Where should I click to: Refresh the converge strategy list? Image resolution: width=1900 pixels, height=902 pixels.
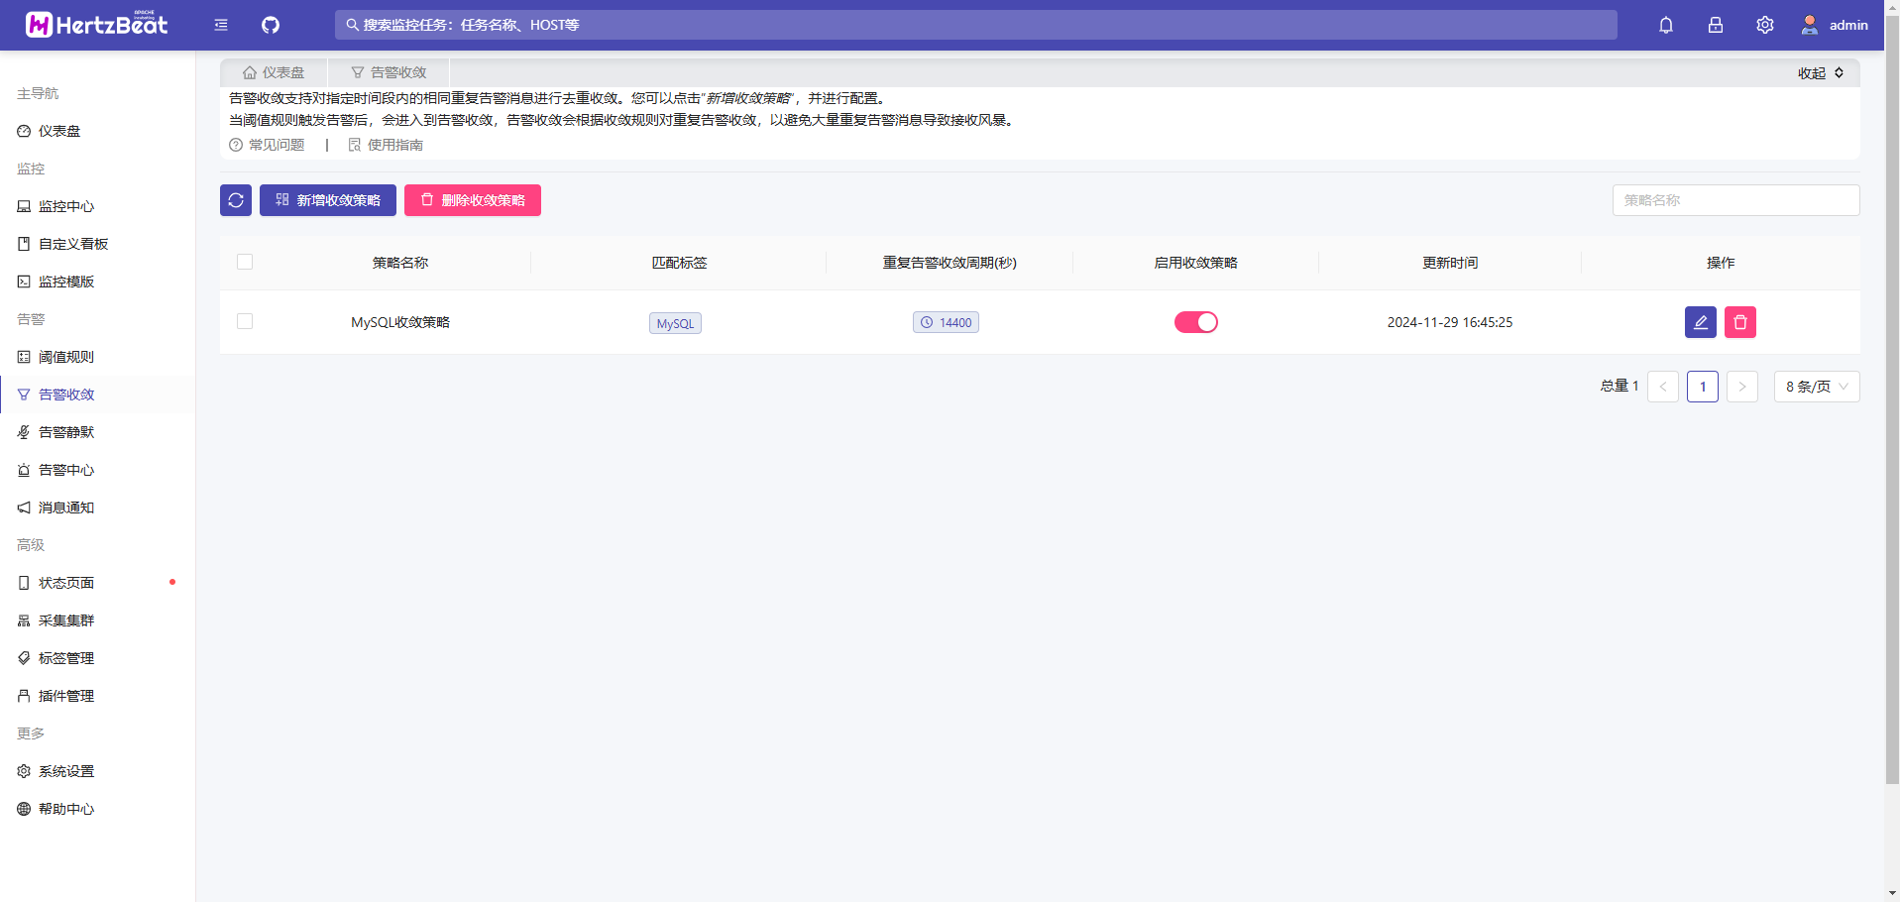click(236, 200)
